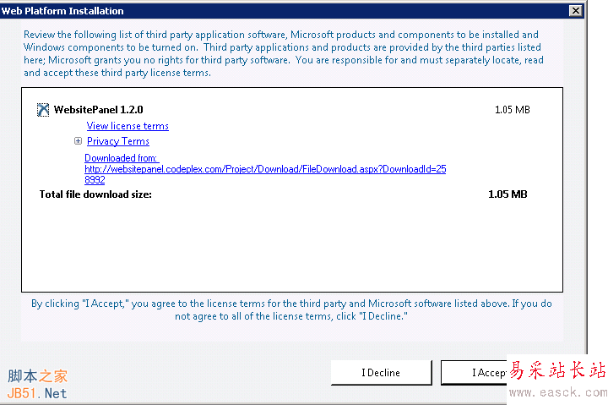This screenshot has height=405, width=608.
Task: Select the WebsitePanel 1.2.0 product name
Action: point(98,110)
